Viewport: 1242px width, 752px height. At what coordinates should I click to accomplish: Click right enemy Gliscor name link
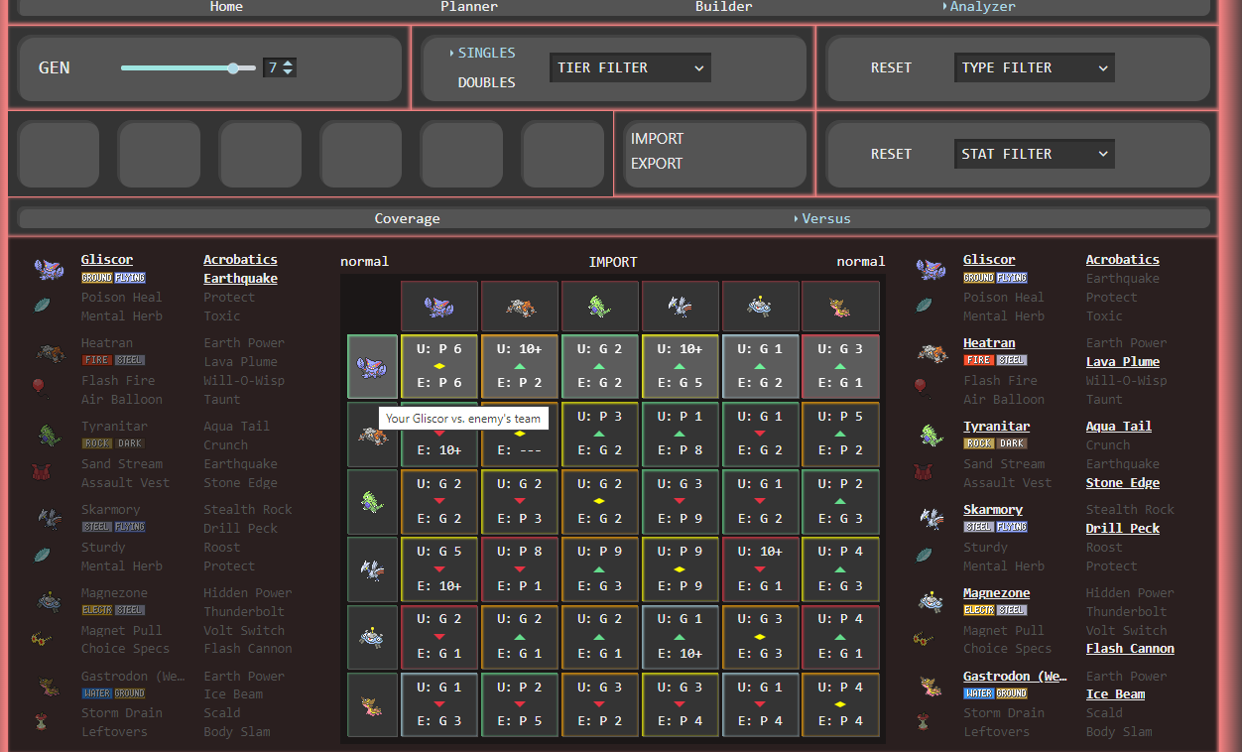point(989,260)
